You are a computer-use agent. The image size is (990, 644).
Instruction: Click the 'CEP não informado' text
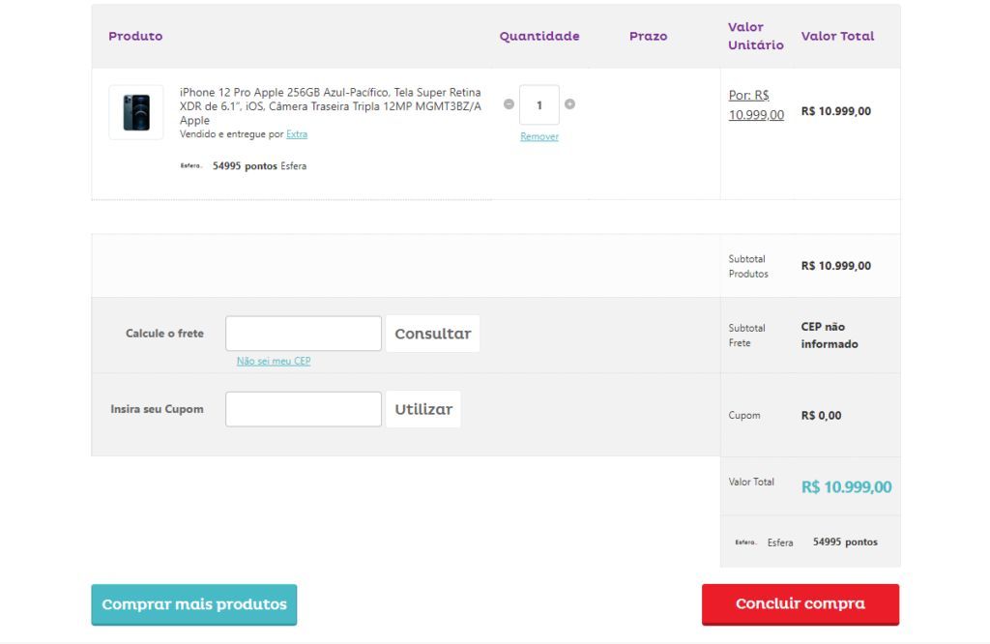click(830, 336)
